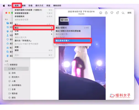This screenshot has height=110, width=139.
Task: Choose 新增智慧型相簿… menu entry
Action: (33, 13)
